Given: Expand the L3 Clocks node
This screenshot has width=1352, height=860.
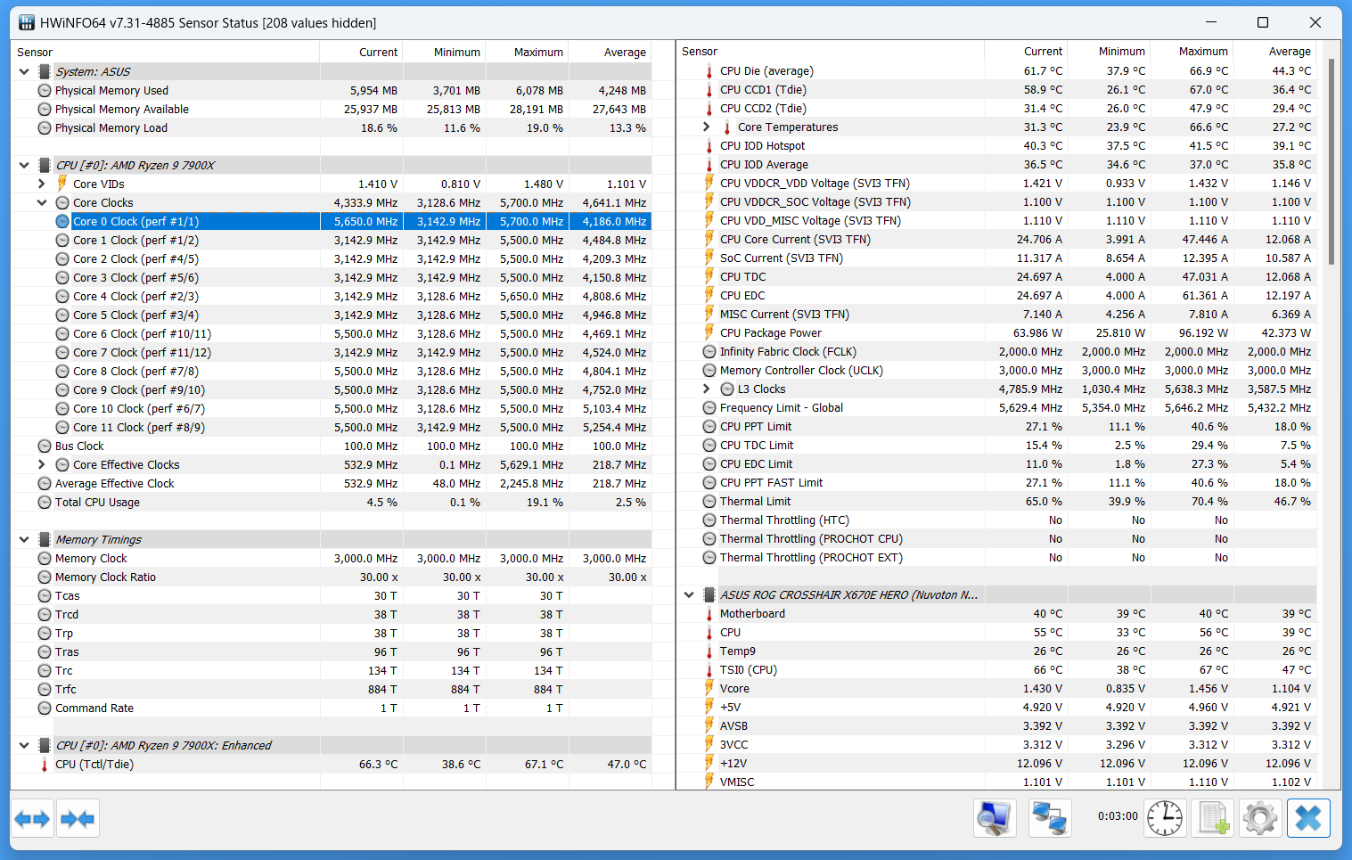Looking at the screenshot, I should [707, 389].
